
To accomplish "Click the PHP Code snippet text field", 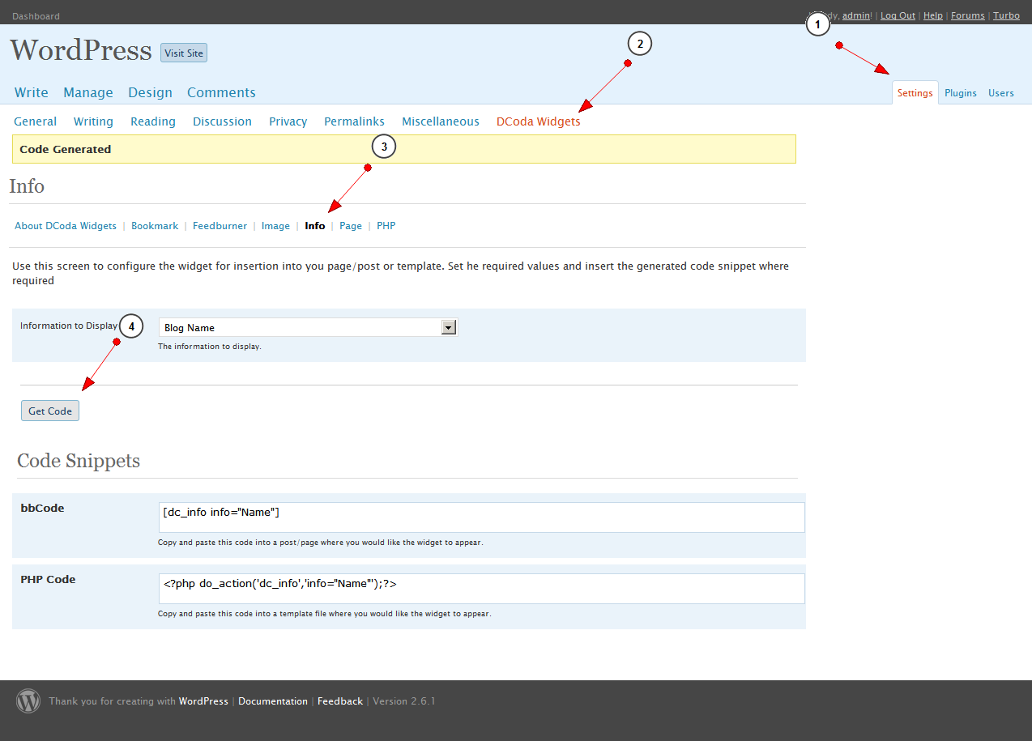I will [x=482, y=589].
